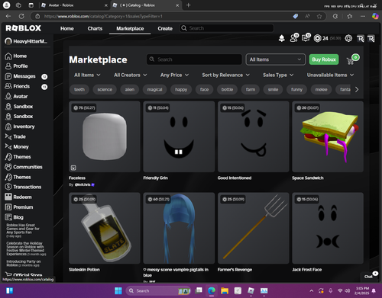Image resolution: width=382 pixels, height=298 pixels.
Task: Open the Slateskin Potion thumbnail
Action: coord(105,228)
